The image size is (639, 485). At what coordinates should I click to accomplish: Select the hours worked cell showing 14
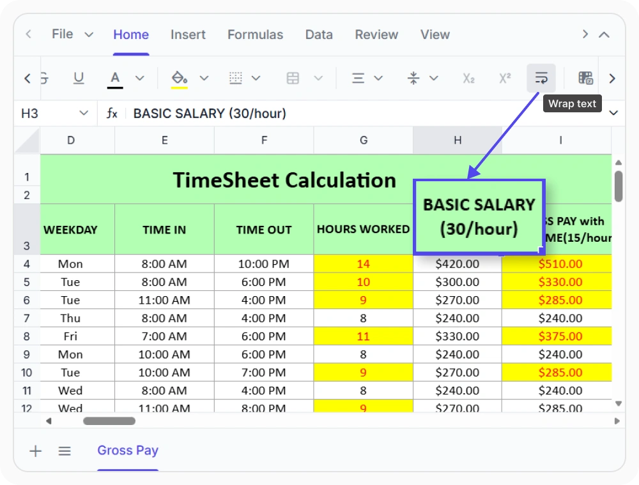pyautogui.click(x=363, y=264)
